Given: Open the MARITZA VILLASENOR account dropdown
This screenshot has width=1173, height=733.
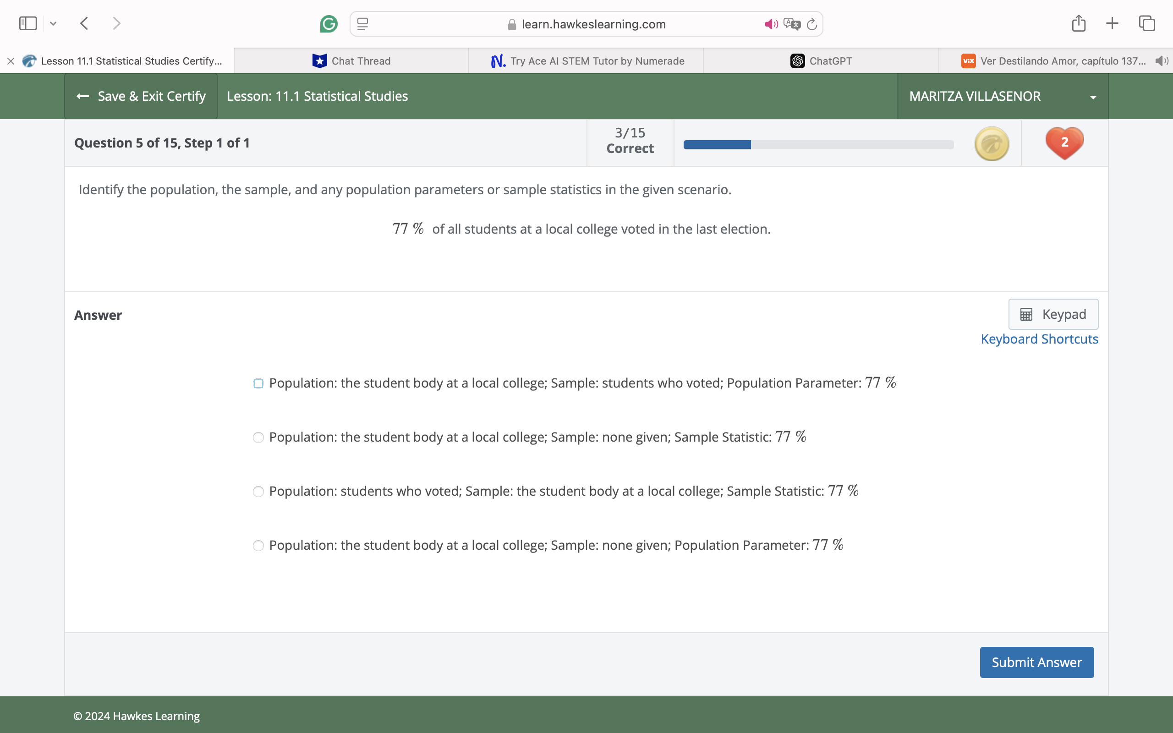Looking at the screenshot, I should (1093, 96).
